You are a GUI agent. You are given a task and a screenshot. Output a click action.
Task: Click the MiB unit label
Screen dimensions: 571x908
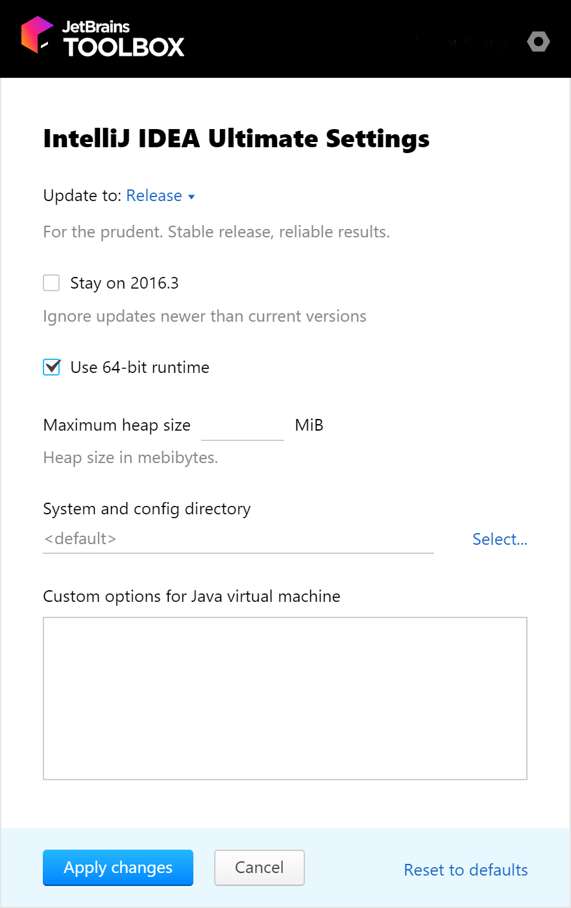[x=309, y=425]
